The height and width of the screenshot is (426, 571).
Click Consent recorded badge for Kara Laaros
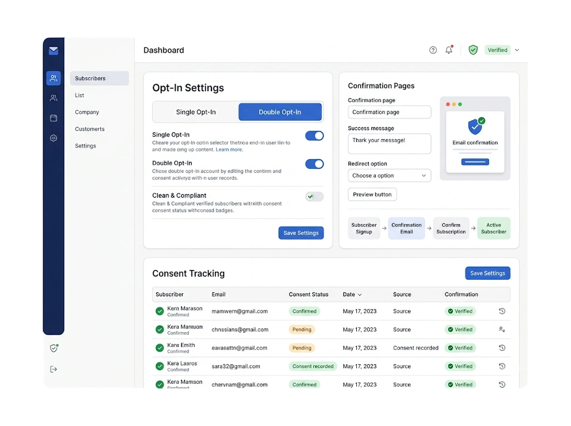(313, 366)
